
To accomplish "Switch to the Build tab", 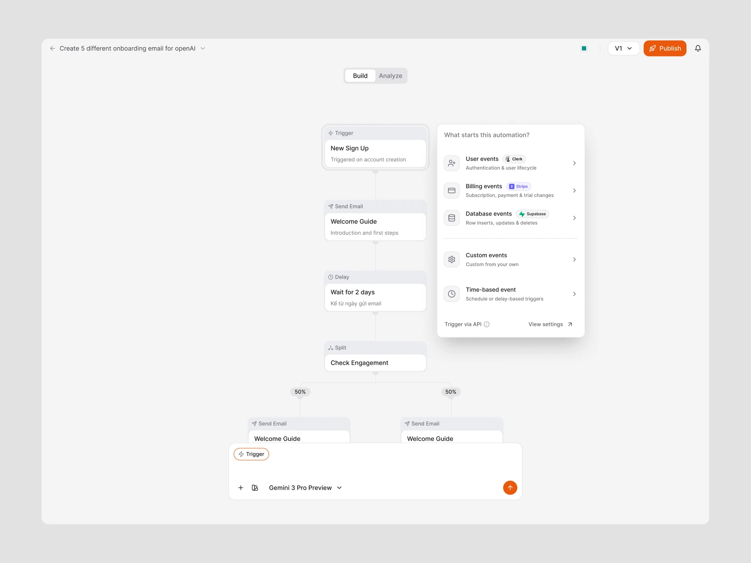I will click(360, 76).
